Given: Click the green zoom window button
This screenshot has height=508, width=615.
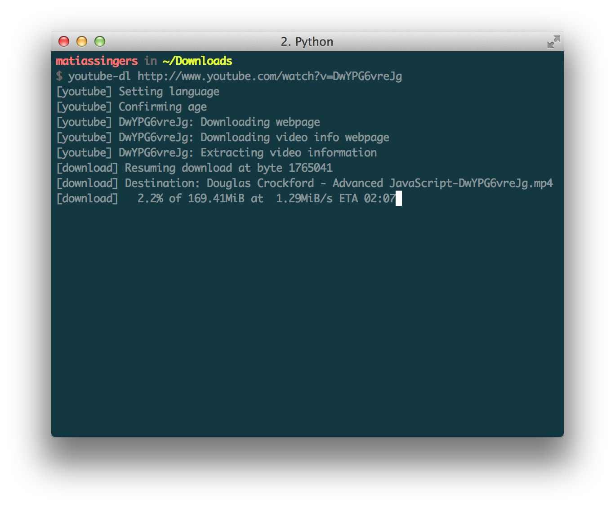Looking at the screenshot, I should tap(100, 41).
